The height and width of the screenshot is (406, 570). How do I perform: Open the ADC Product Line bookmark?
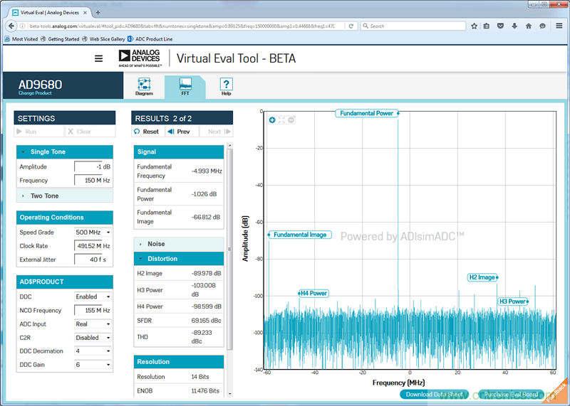pos(155,39)
